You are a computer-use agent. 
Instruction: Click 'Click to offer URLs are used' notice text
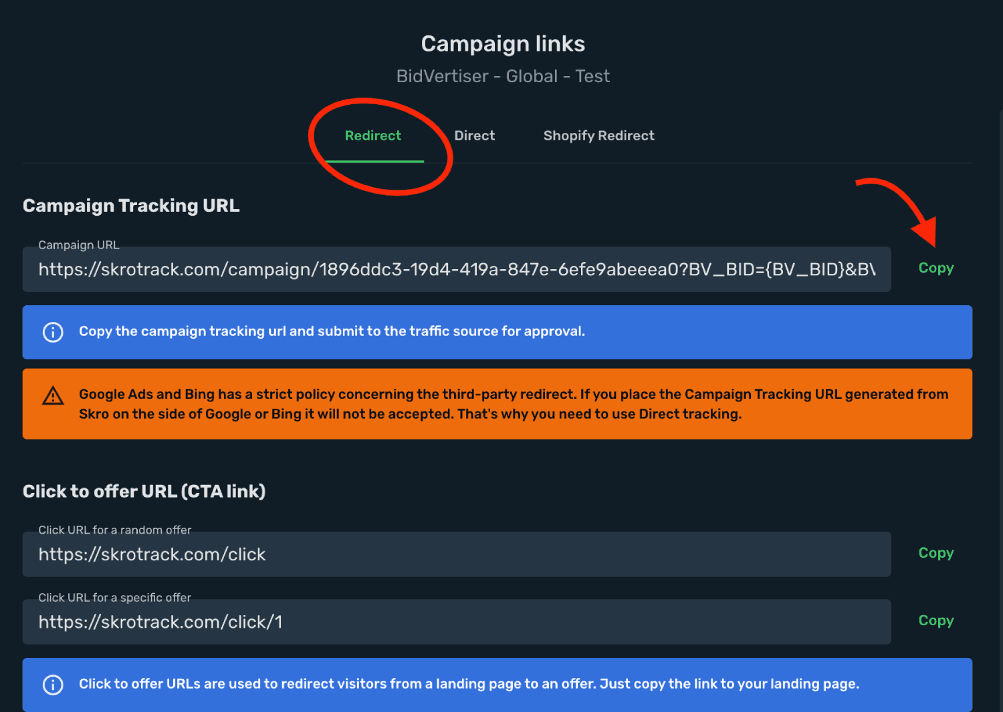tap(469, 684)
